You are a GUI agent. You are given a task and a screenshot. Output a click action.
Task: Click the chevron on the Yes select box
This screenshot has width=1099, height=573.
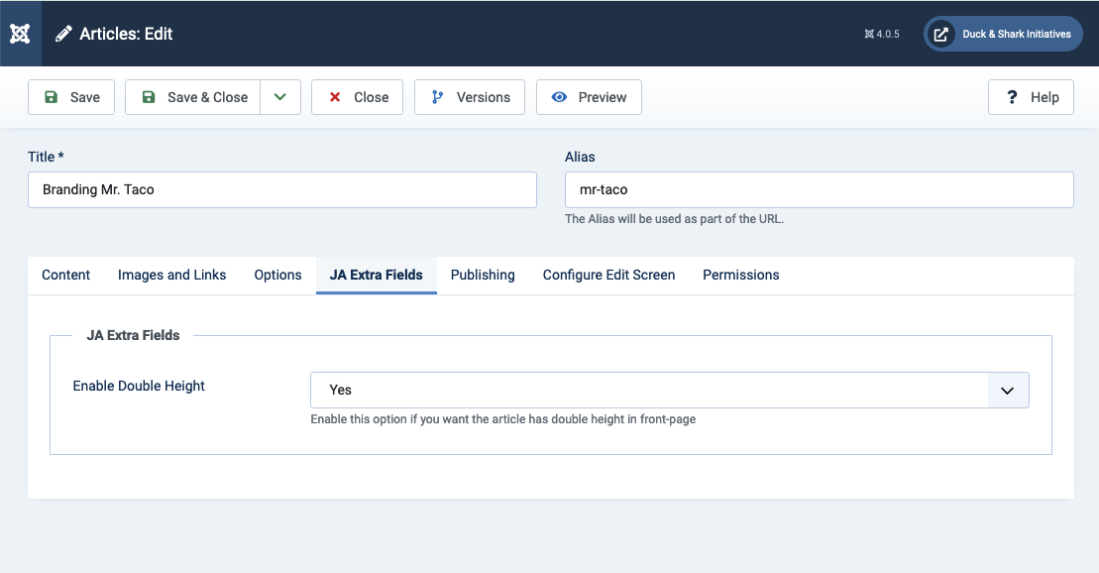[x=1008, y=391]
